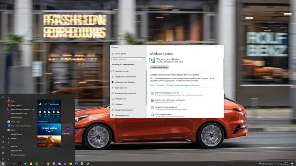Screen dimensions: 296x166
Task: Open Pictures icon in Start rail
Action: pos(3,148)
